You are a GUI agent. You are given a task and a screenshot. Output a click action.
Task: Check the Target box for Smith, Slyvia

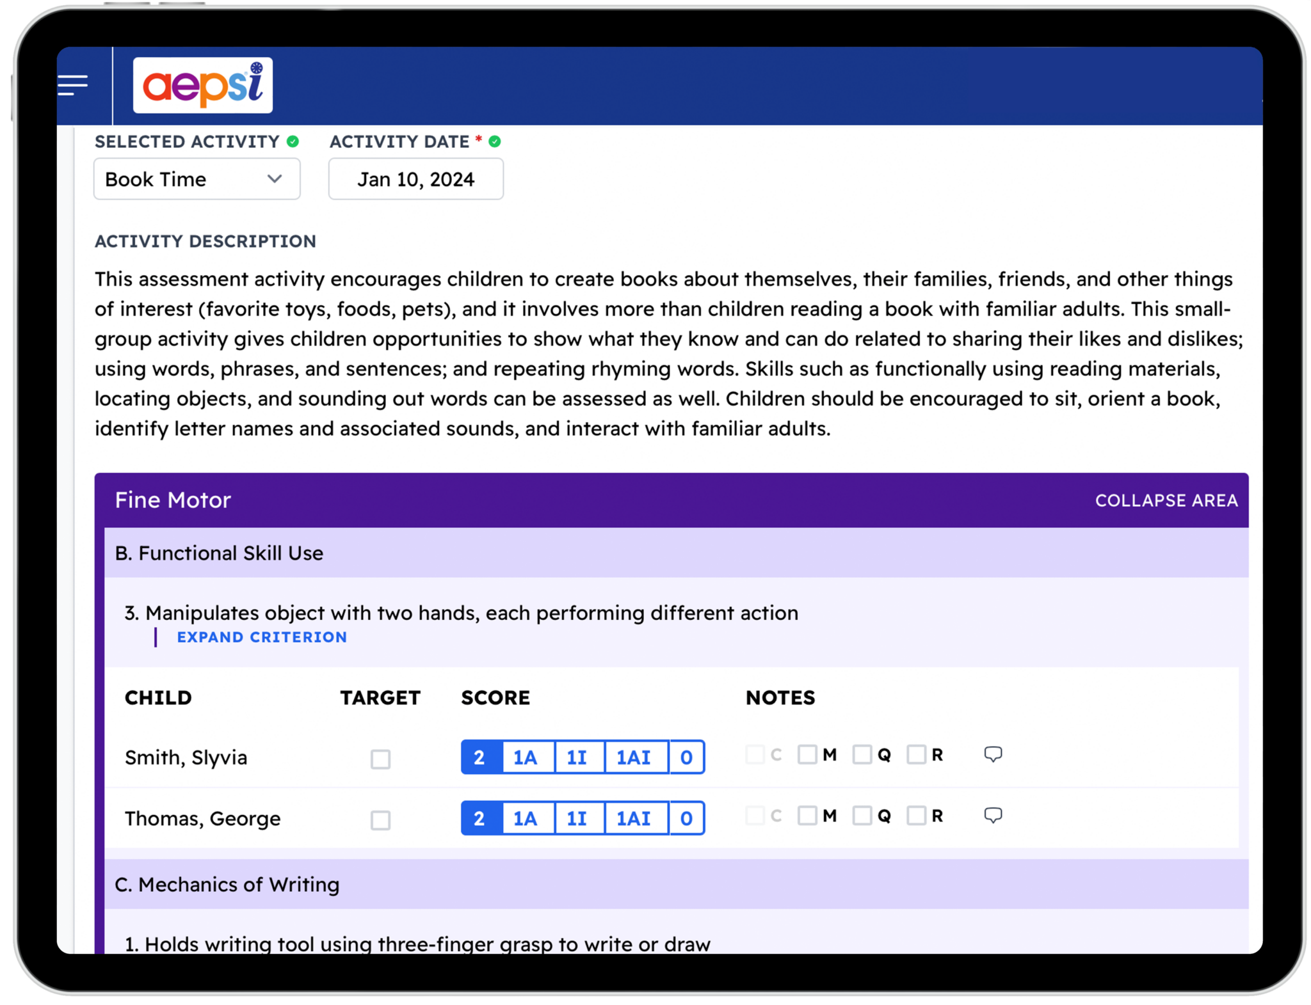point(381,759)
